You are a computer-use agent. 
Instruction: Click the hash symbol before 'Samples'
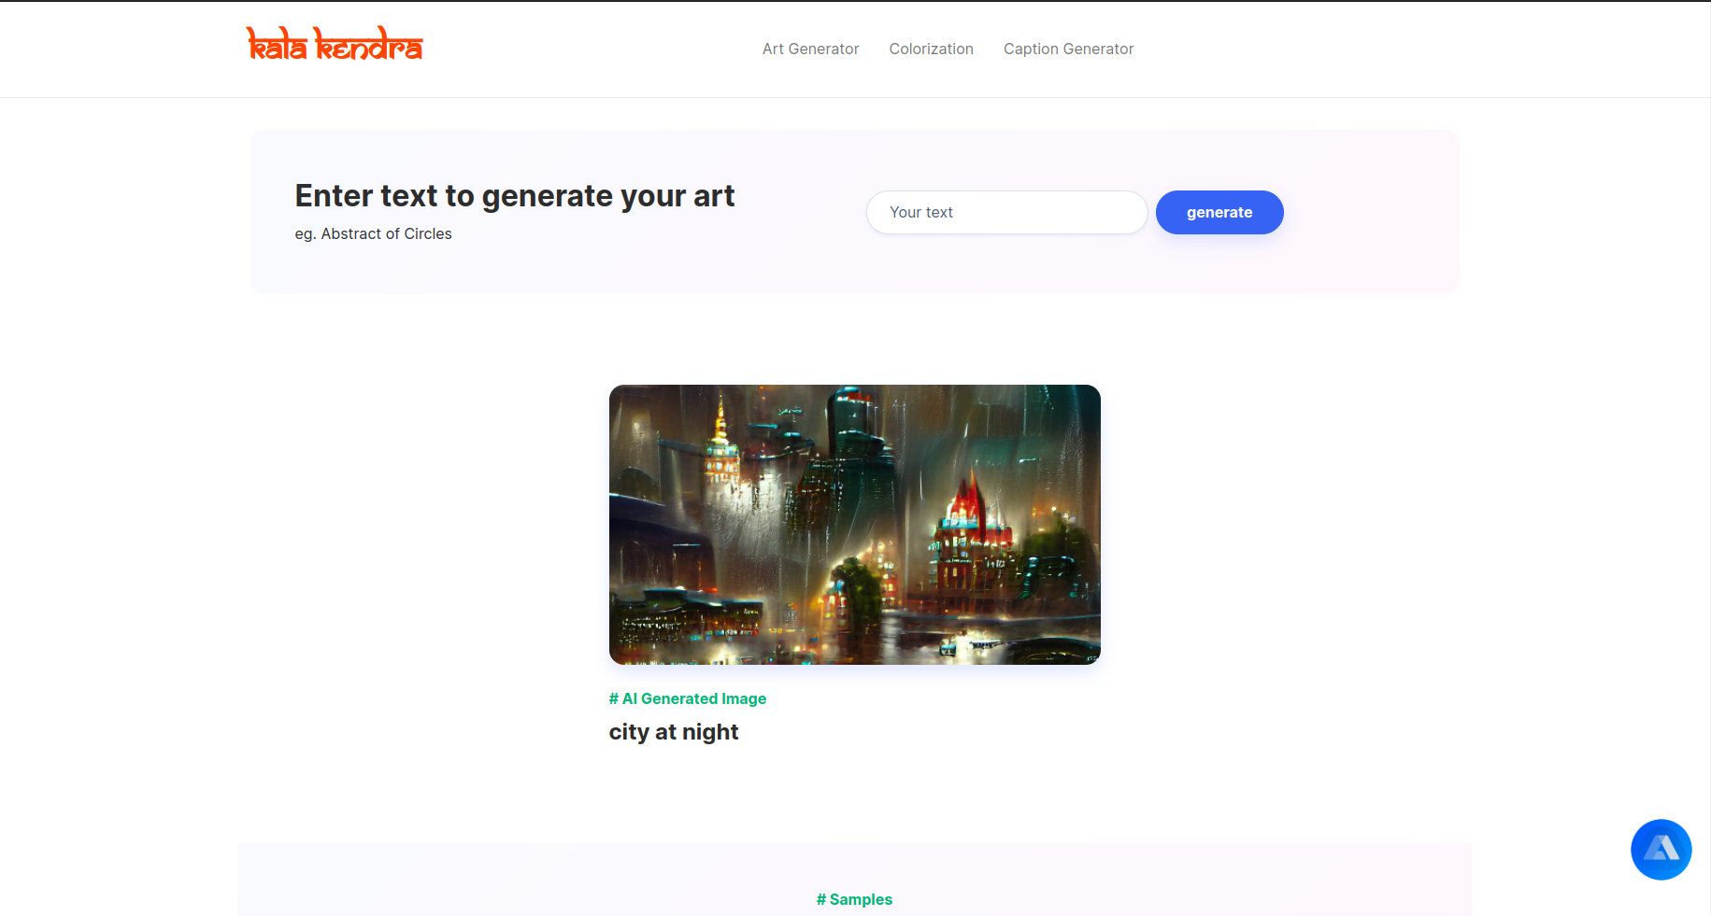(x=821, y=899)
